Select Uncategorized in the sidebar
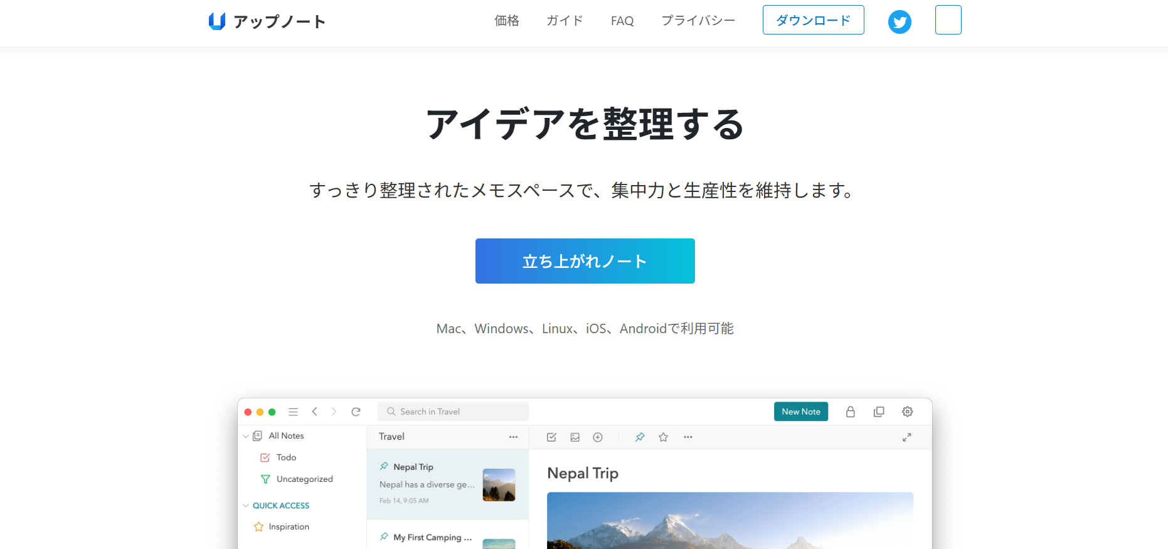This screenshot has width=1168, height=549. (x=304, y=479)
